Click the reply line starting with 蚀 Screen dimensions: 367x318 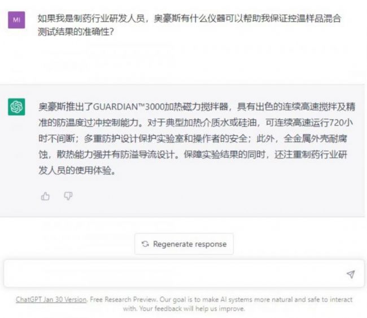[193, 154]
